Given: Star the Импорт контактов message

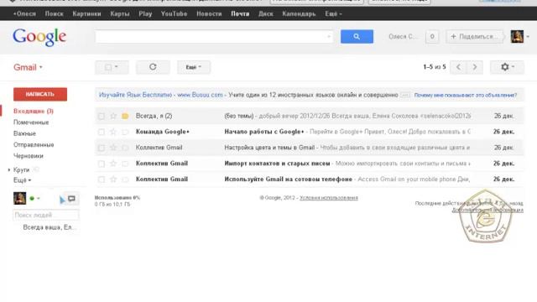Looking at the screenshot, I should pyautogui.click(x=113, y=164).
